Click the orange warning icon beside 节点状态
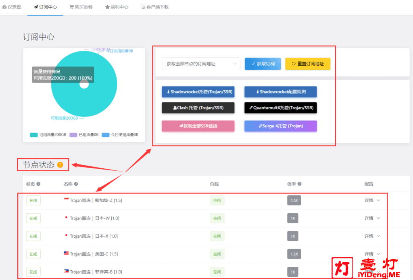Screen dimensions: 413x280 60,165
